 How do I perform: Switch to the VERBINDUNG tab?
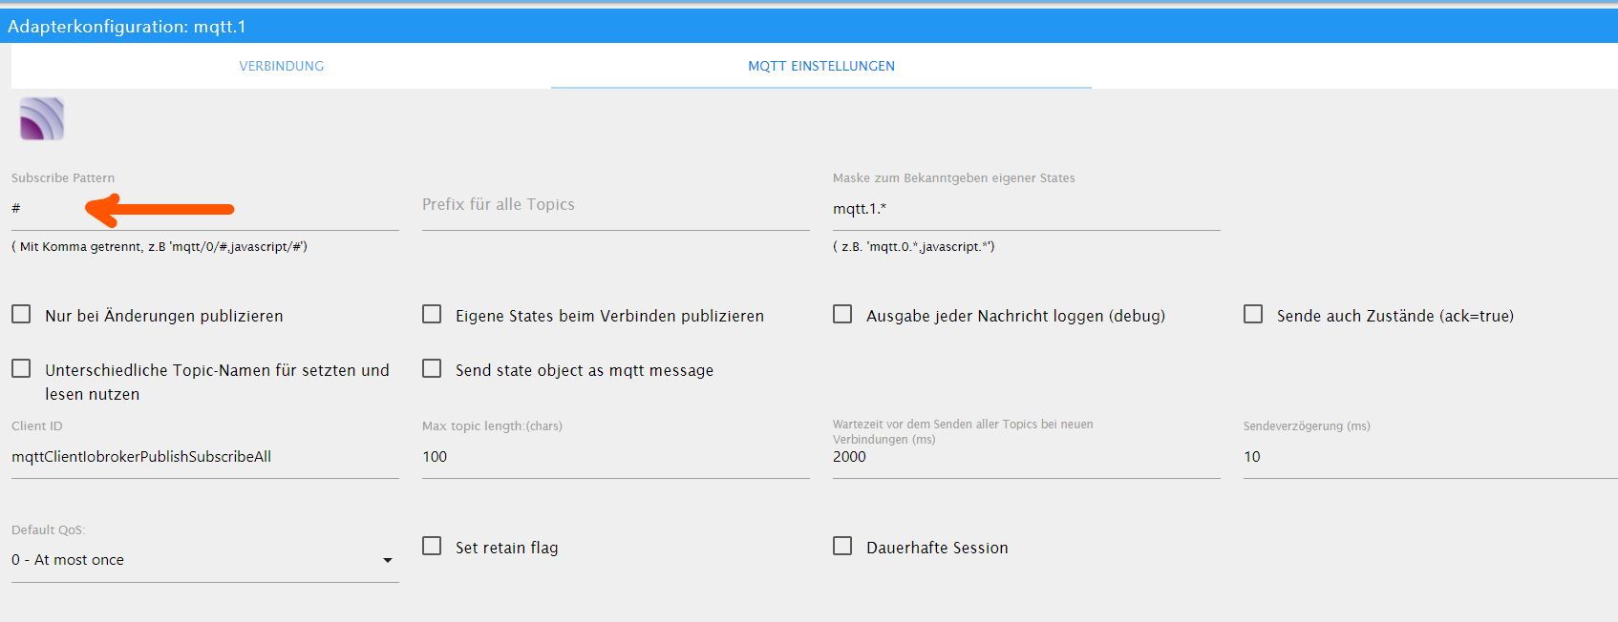tap(282, 66)
